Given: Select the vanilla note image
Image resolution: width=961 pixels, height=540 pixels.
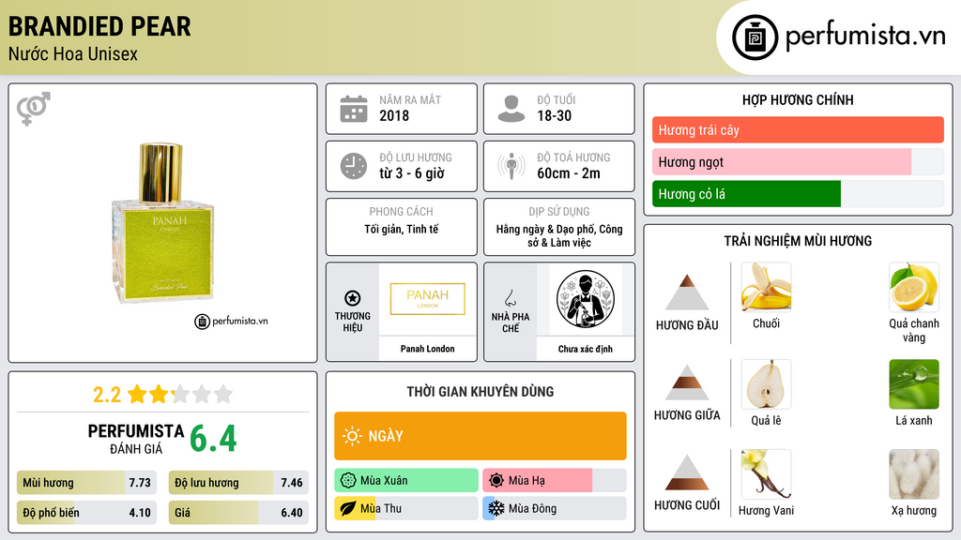Looking at the screenshot, I should pyautogui.click(x=766, y=473).
